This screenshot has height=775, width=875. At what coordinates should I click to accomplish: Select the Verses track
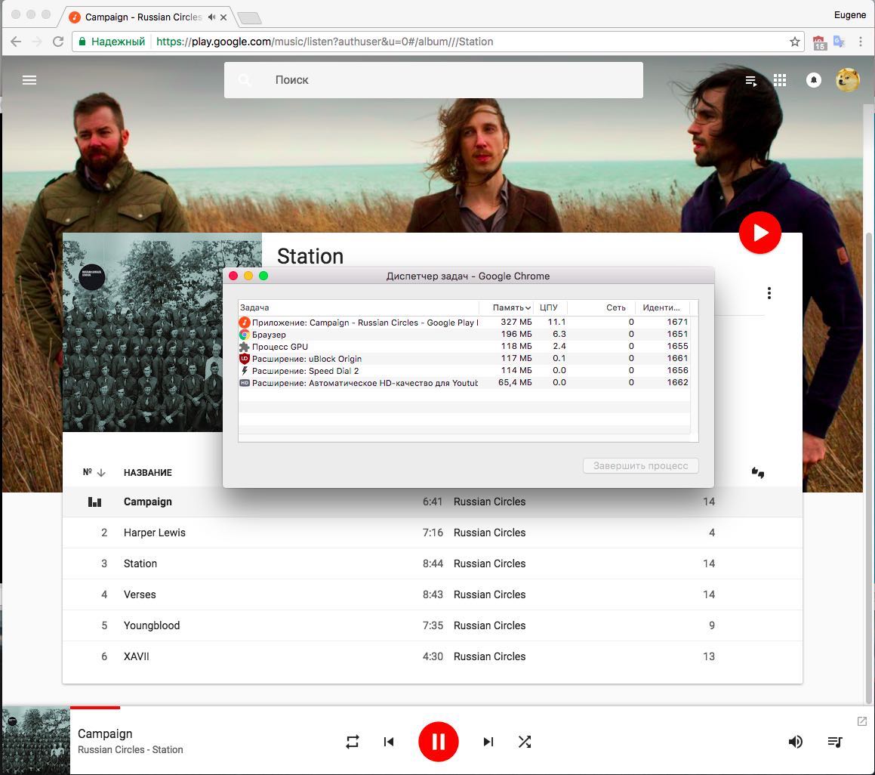pyautogui.click(x=433, y=594)
